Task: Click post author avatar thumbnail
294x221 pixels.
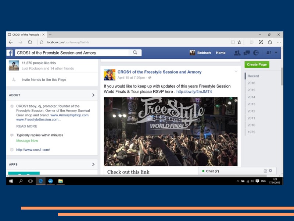Action: tap(110, 75)
